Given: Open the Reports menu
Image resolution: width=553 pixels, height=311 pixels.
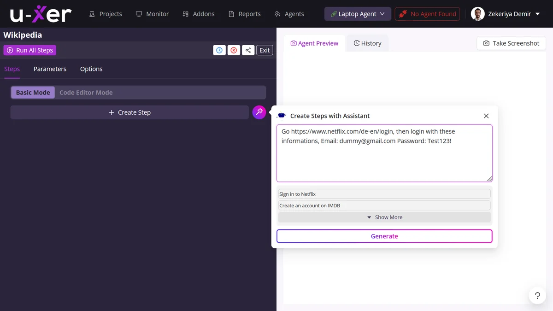Looking at the screenshot, I should (245, 14).
